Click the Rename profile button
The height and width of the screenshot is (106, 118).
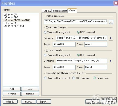pyautogui.click(x=12, y=94)
